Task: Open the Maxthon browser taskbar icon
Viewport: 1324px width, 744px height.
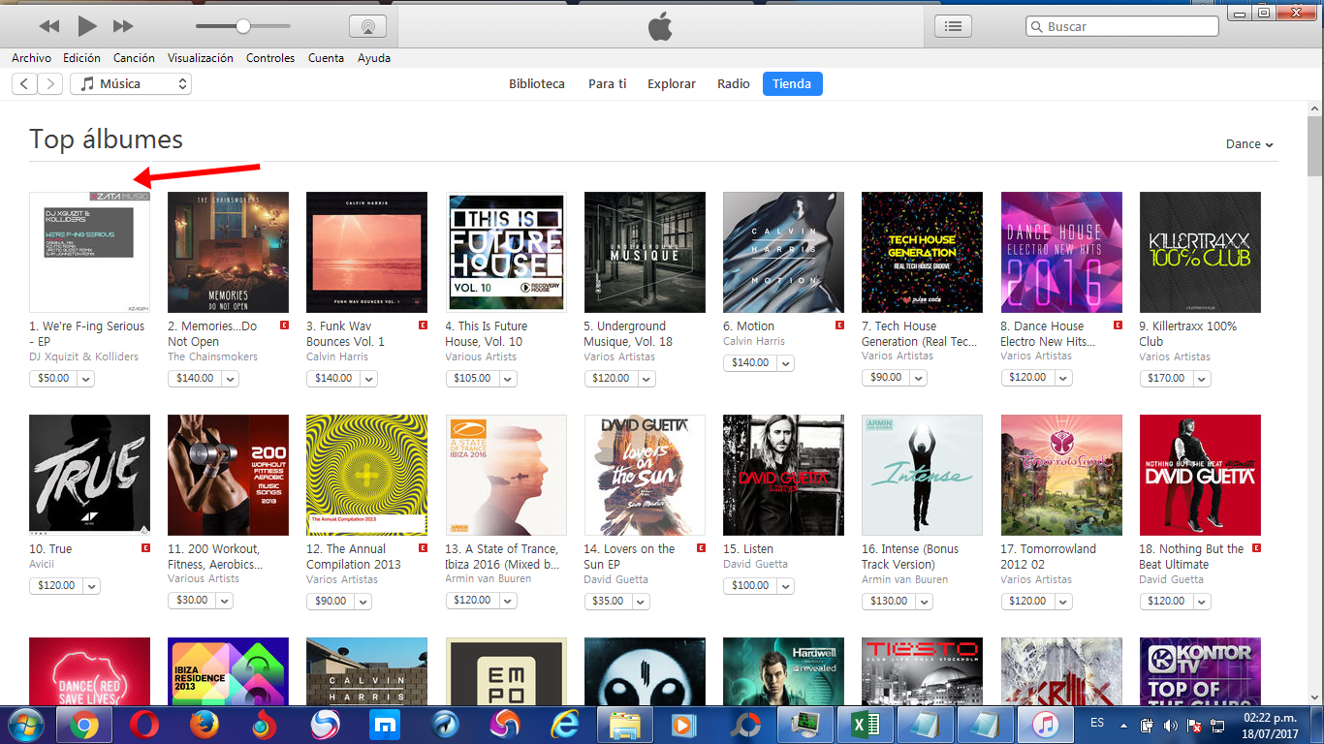Action: 384,725
